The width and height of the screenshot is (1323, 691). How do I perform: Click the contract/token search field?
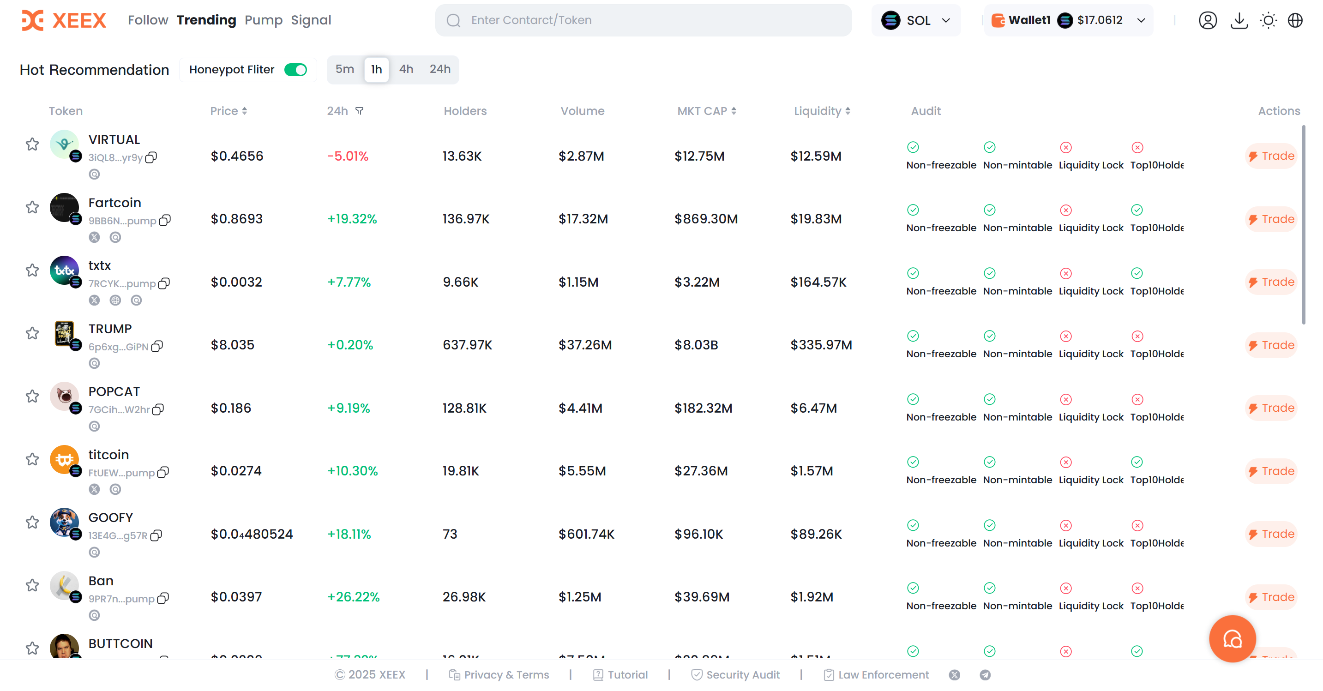coord(643,20)
